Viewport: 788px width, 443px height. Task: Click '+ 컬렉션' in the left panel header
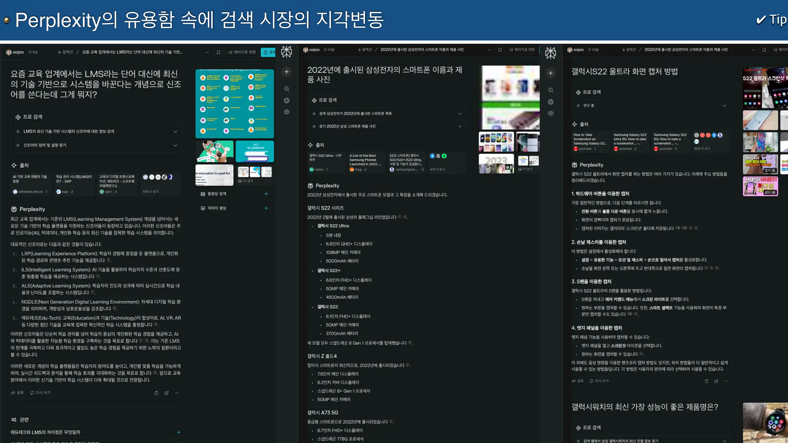point(65,52)
